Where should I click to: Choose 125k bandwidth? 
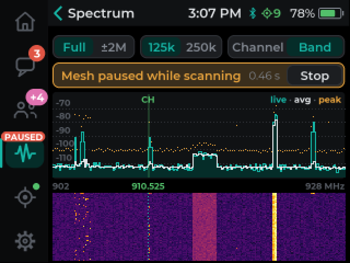161,47
